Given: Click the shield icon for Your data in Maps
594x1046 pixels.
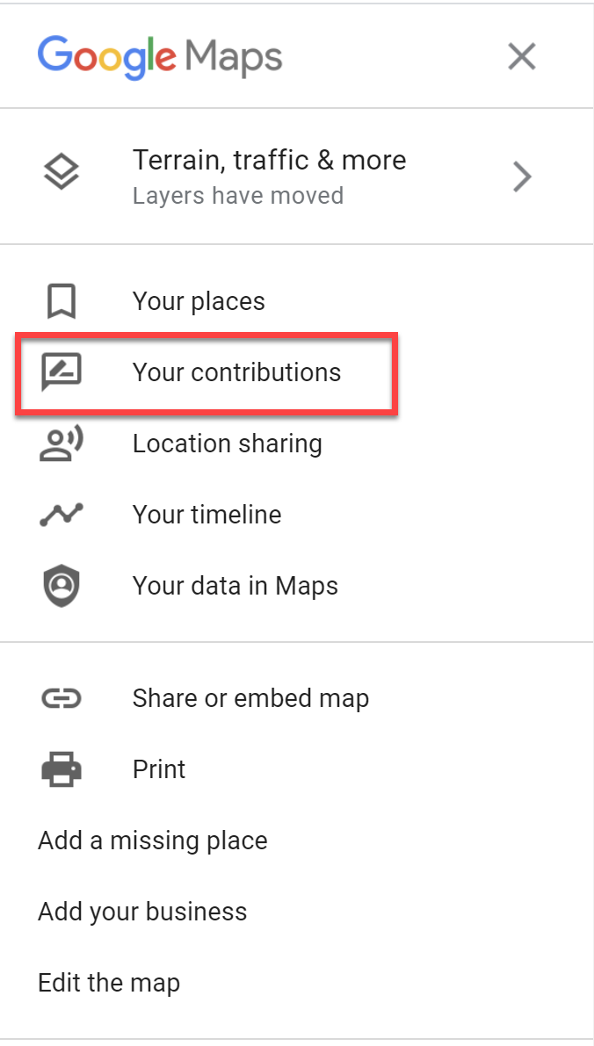Looking at the screenshot, I should pos(61,585).
